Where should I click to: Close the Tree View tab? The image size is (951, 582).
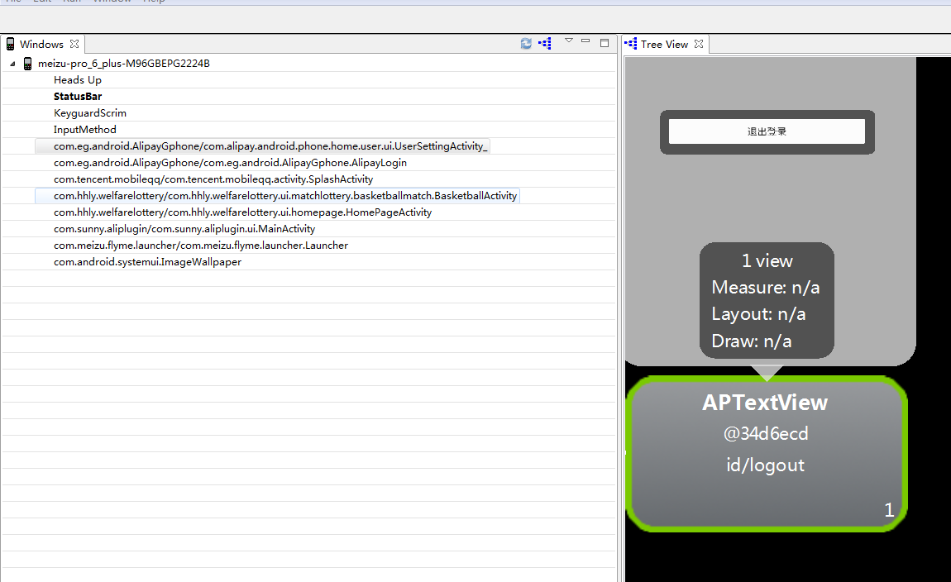(699, 44)
